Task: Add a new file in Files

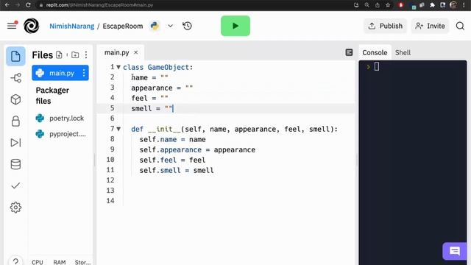Action: tap(59, 54)
